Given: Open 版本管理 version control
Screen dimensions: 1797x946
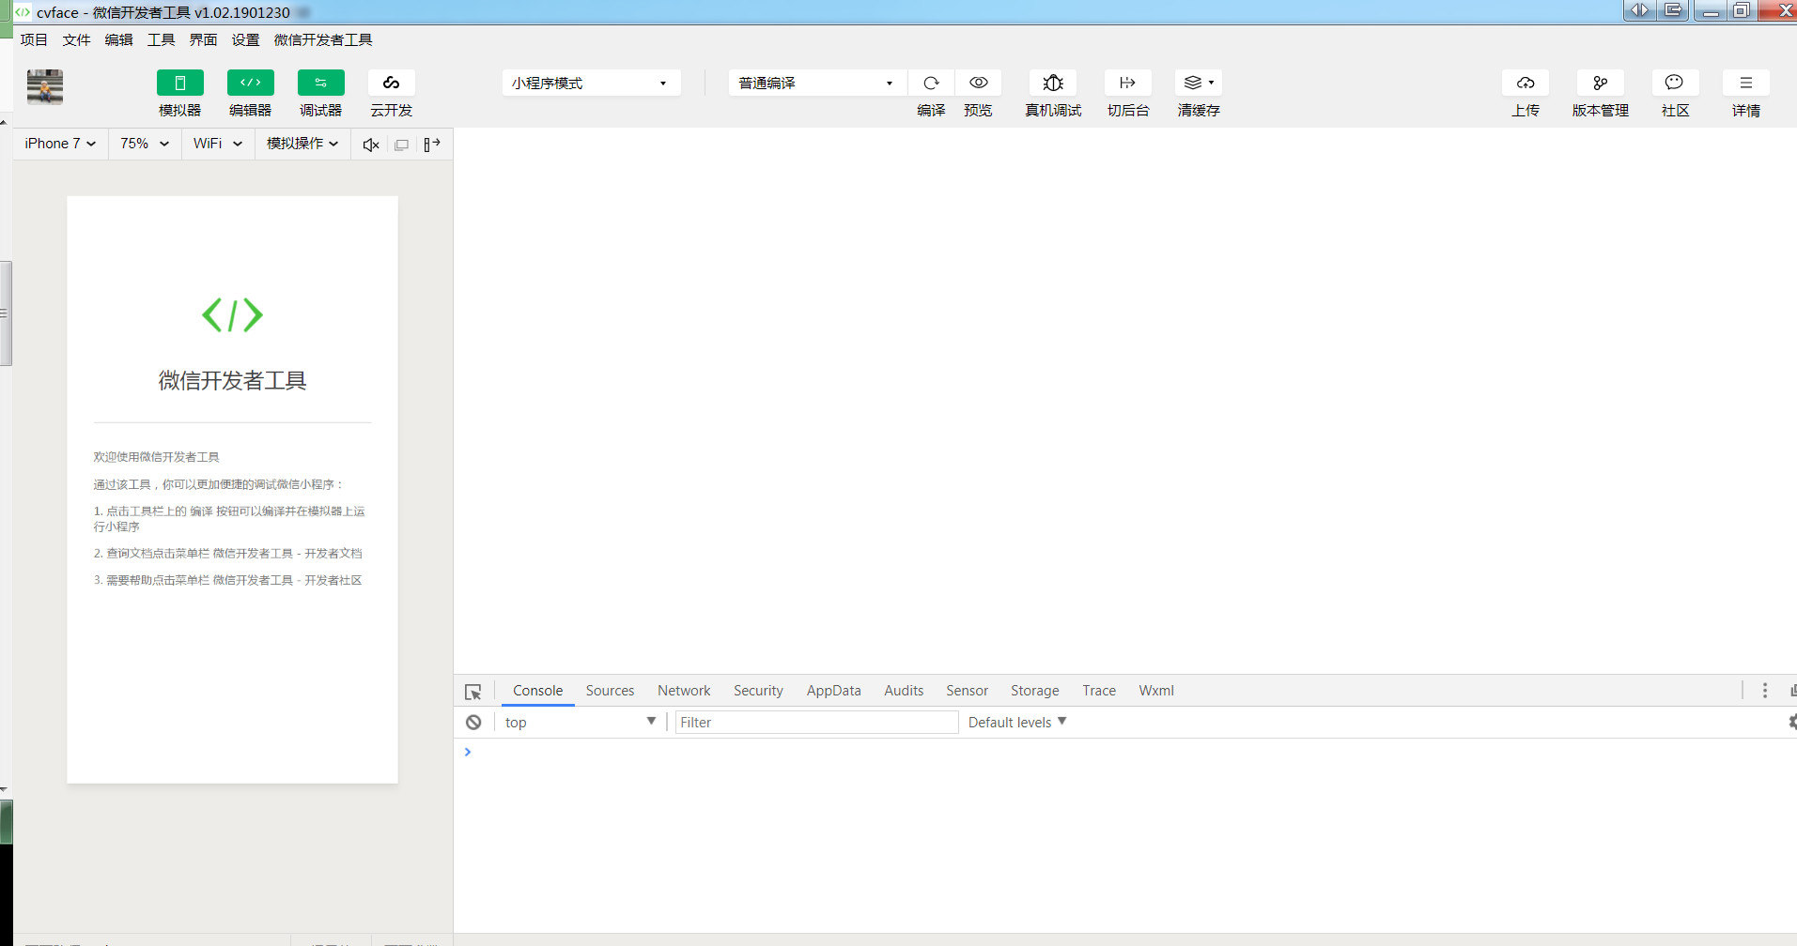Looking at the screenshot, I should [1601, 83].
